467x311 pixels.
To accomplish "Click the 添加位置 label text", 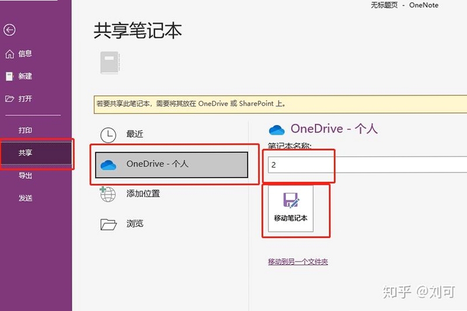I will point(143,194).
